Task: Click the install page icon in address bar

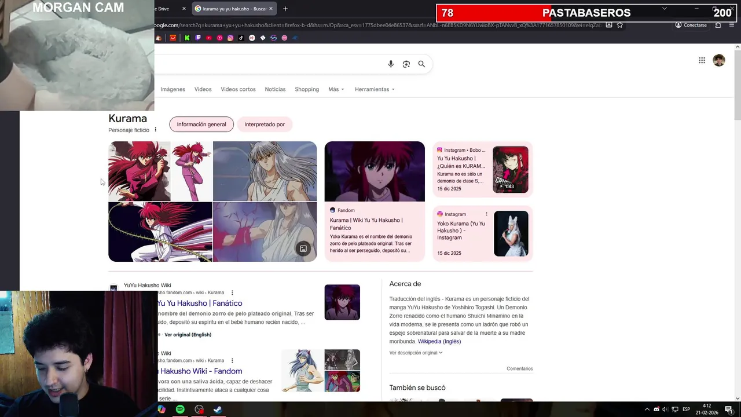Action: pyautogui.click(x=609, y=25)
